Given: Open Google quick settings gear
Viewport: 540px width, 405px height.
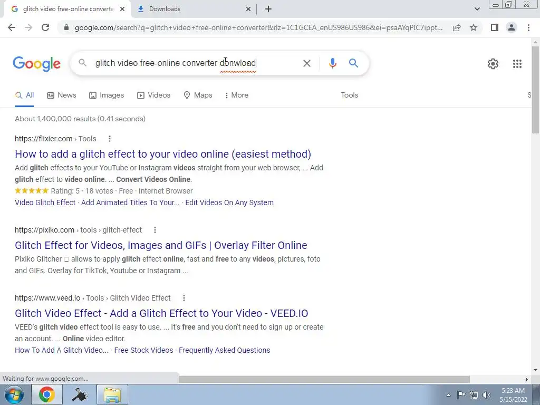Looking at the screenshot, I should [x=493, y=64].
